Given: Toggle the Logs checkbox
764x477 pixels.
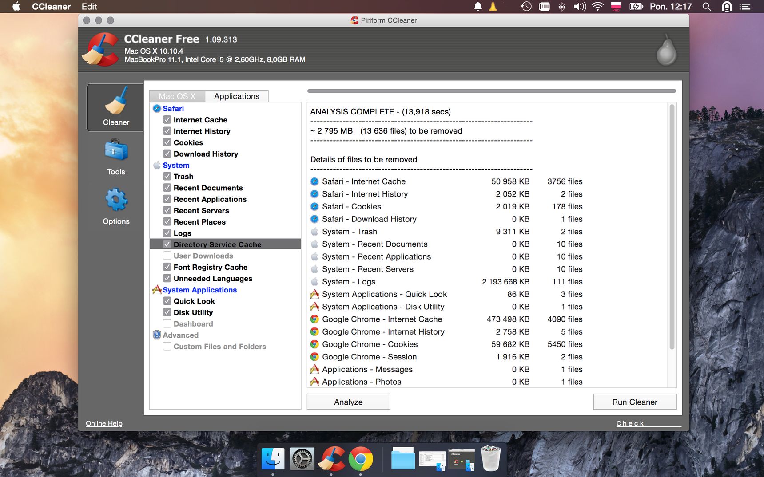Looking at the screenshot, I should [167, 233].
